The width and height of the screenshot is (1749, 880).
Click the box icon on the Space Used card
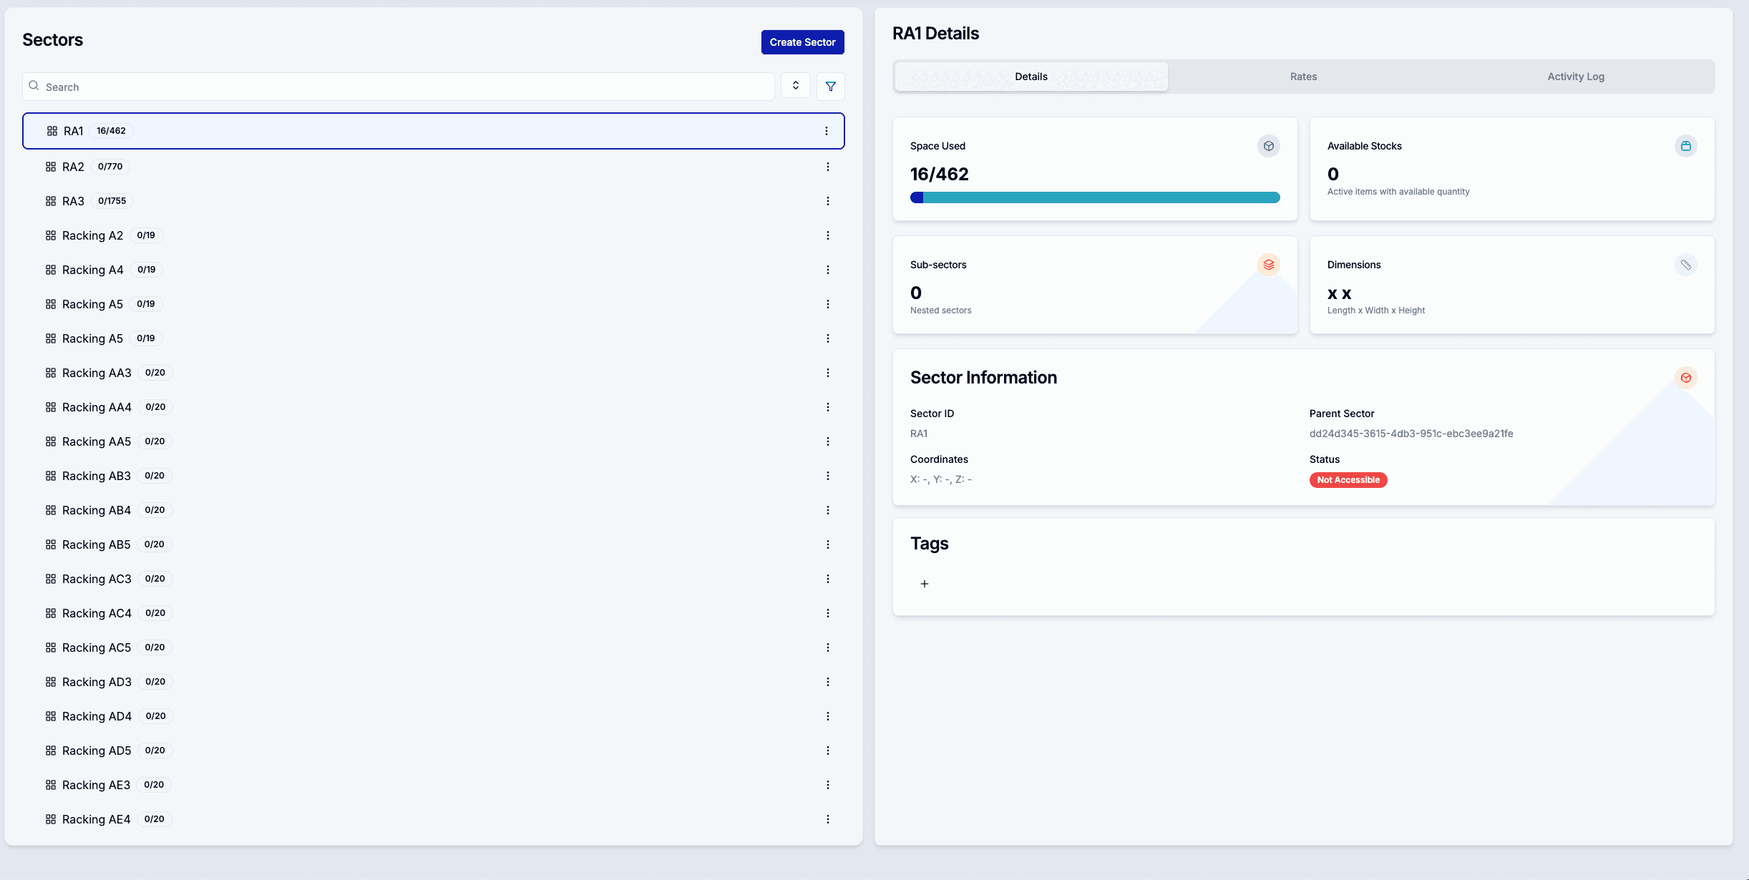(x=1268, y=145)
